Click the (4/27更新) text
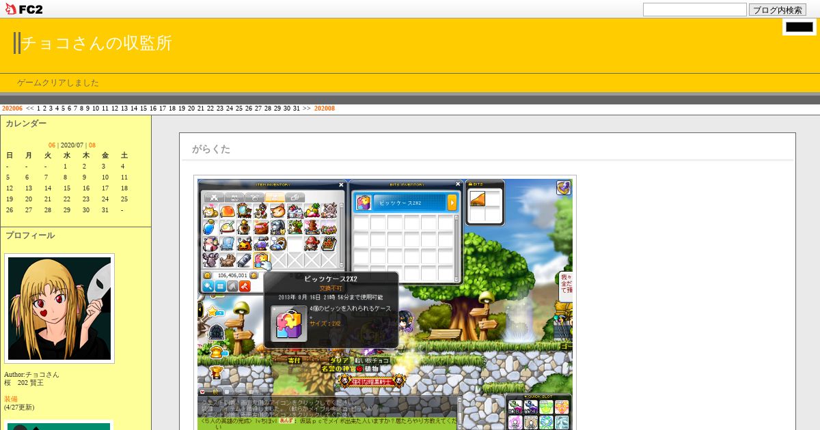The width and height of the screenshot is (820, 430). coord(19,407)
